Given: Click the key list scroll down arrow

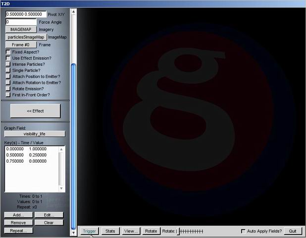Looking at the screenshot, I should pyautogui.click(x=61, y=188).
